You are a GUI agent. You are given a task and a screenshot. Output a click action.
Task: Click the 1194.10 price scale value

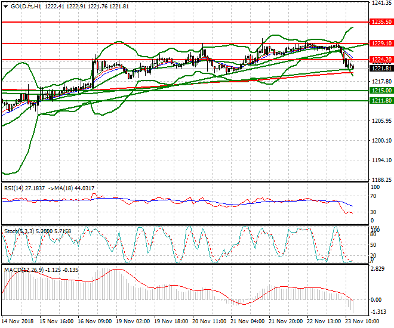click(x=381, y=160)
